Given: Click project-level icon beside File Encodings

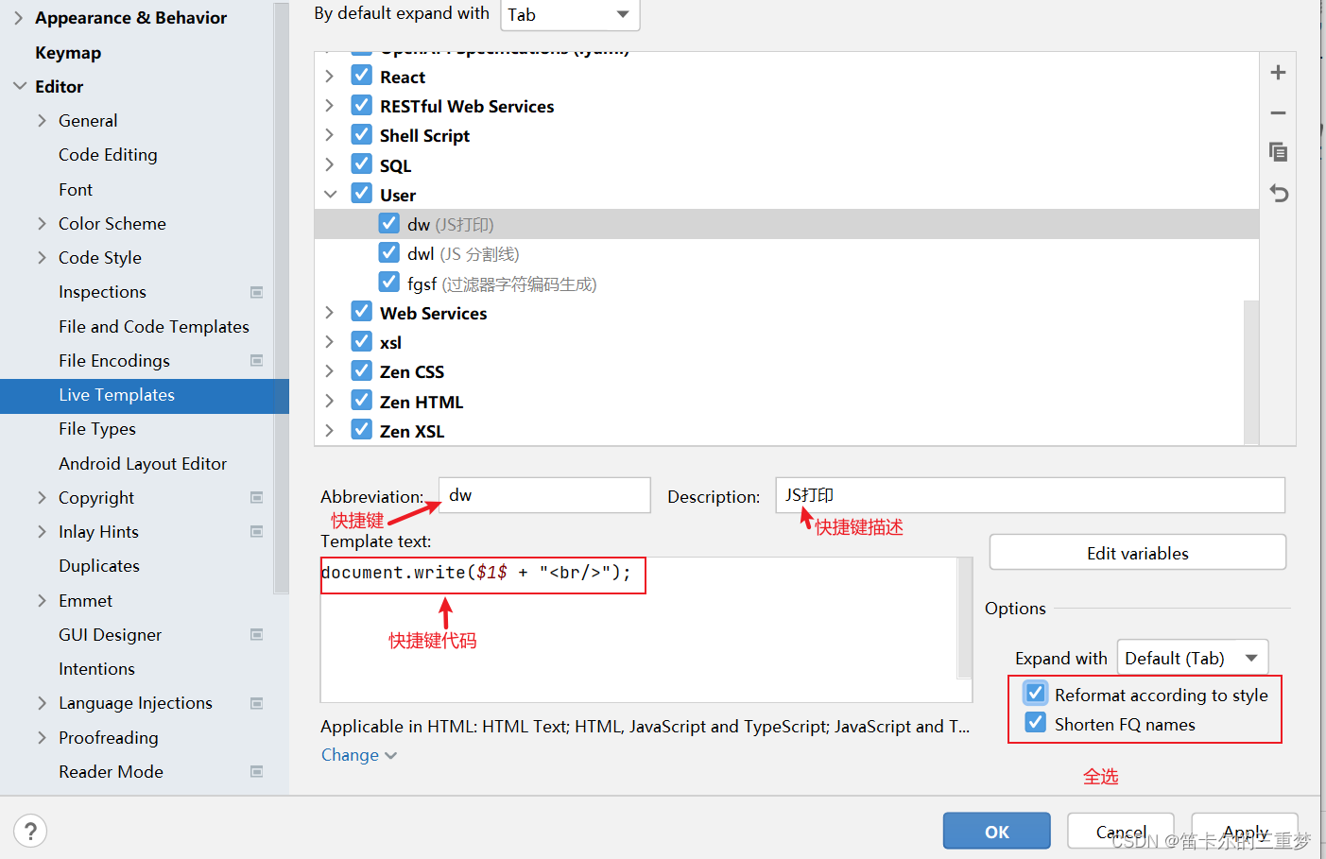Looking at the screenshot, I should (256, 360).
